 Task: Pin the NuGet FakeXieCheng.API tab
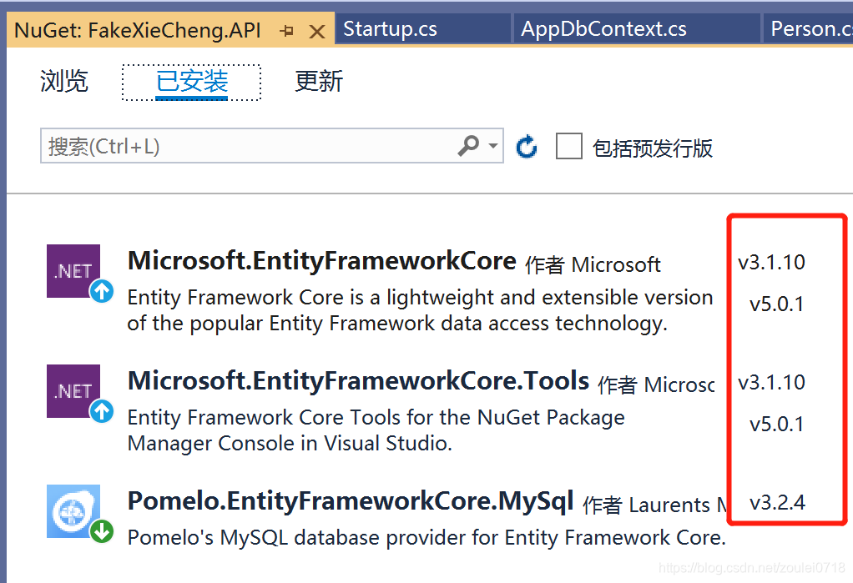(287, 32)
